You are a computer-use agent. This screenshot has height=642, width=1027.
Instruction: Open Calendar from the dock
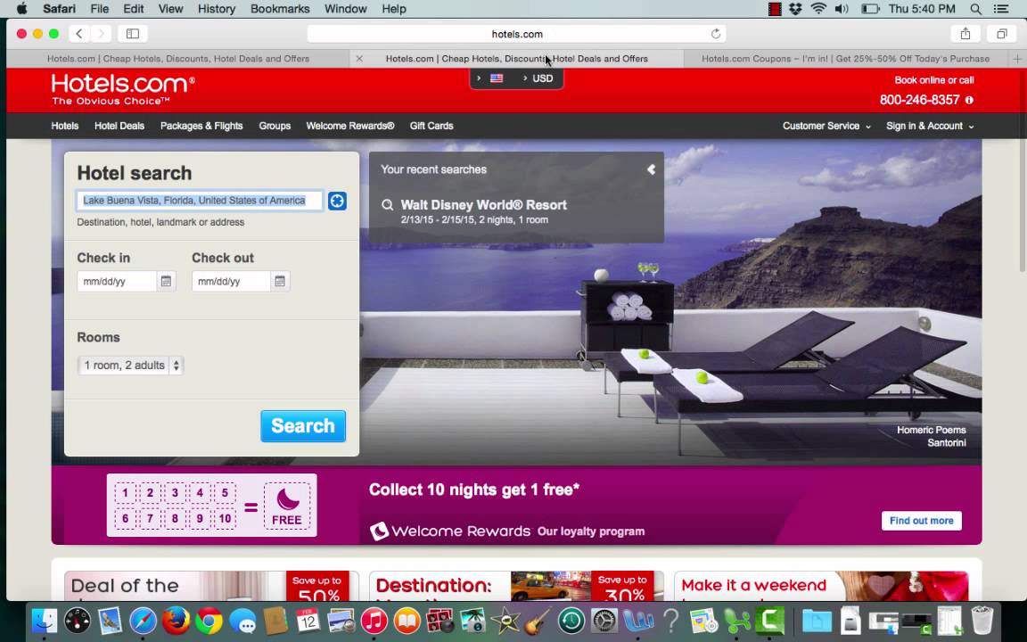click(x=308, y=621)
